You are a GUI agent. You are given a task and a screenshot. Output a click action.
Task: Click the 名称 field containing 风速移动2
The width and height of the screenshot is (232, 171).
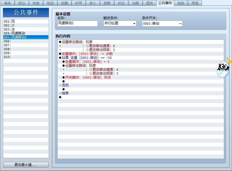pos(78,23)
